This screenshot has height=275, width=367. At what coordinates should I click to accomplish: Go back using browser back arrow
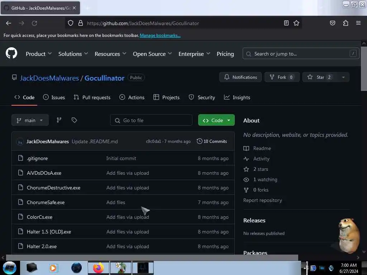(9, 23)
